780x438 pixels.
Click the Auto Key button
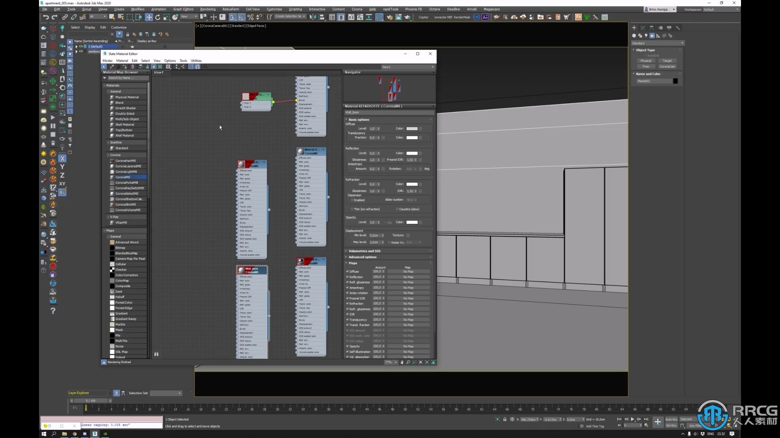[671, 419]
